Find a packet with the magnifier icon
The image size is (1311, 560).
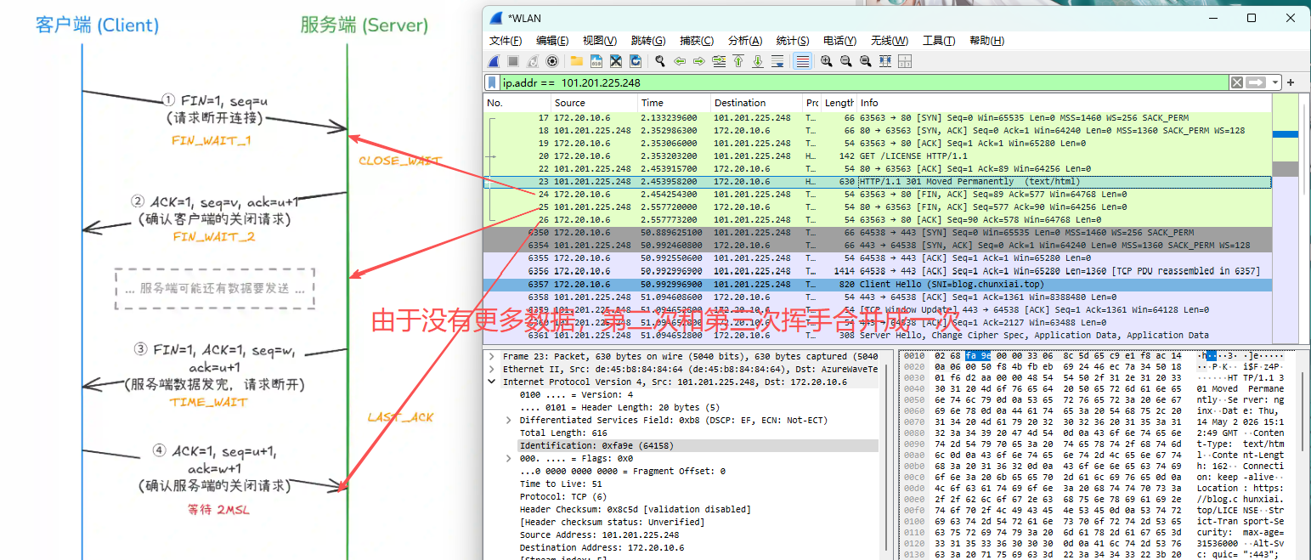(x=660, y=61)
